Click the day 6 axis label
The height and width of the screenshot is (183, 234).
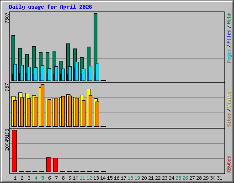point(49,178)
